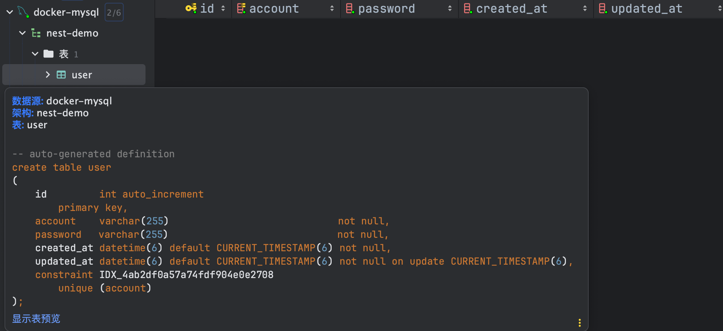Image resolution: width=723 pixels, height=331 pixels.
Task: Click the 2/6 schema count badge
Action: [x=114, y=12]
